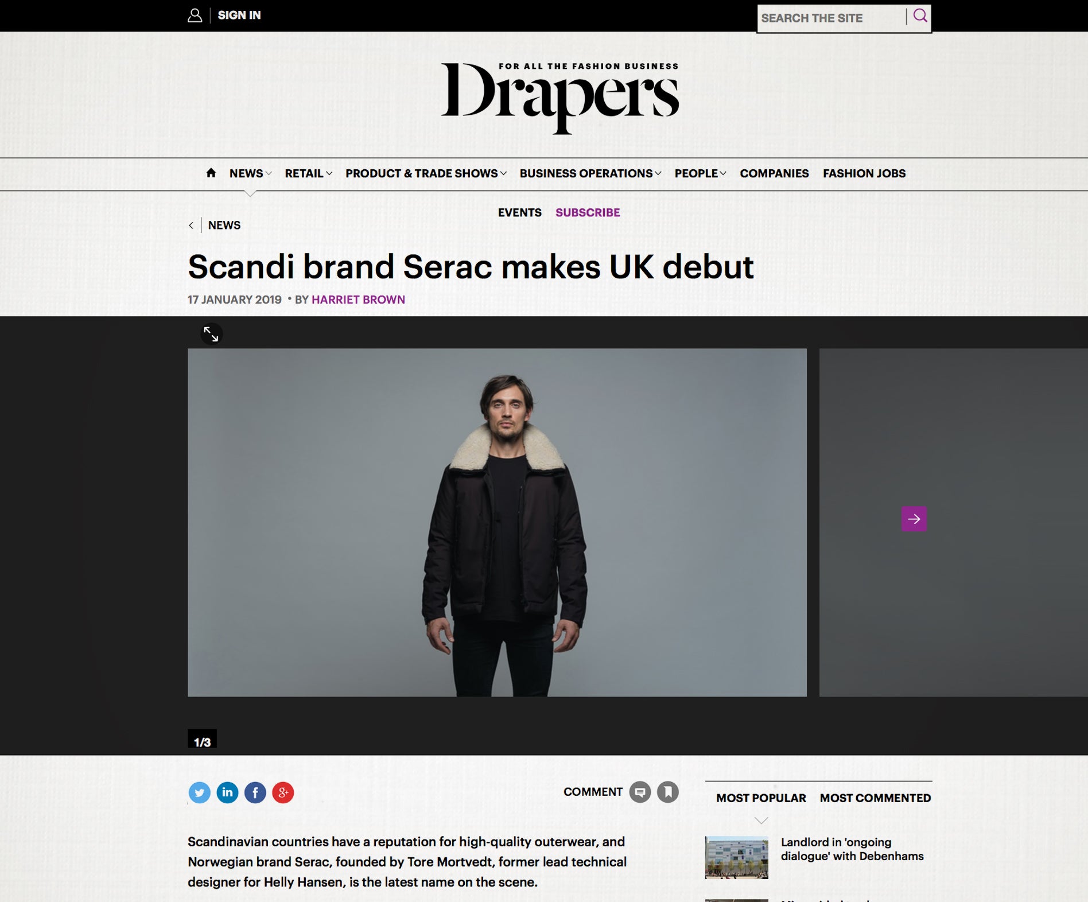This screenshot has height=902, width=1088.
Task: Expand the News dropdown menu
Action: (251, 173)
